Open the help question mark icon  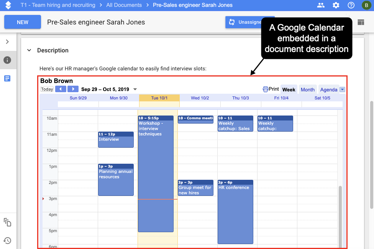[x=351, y=5]
